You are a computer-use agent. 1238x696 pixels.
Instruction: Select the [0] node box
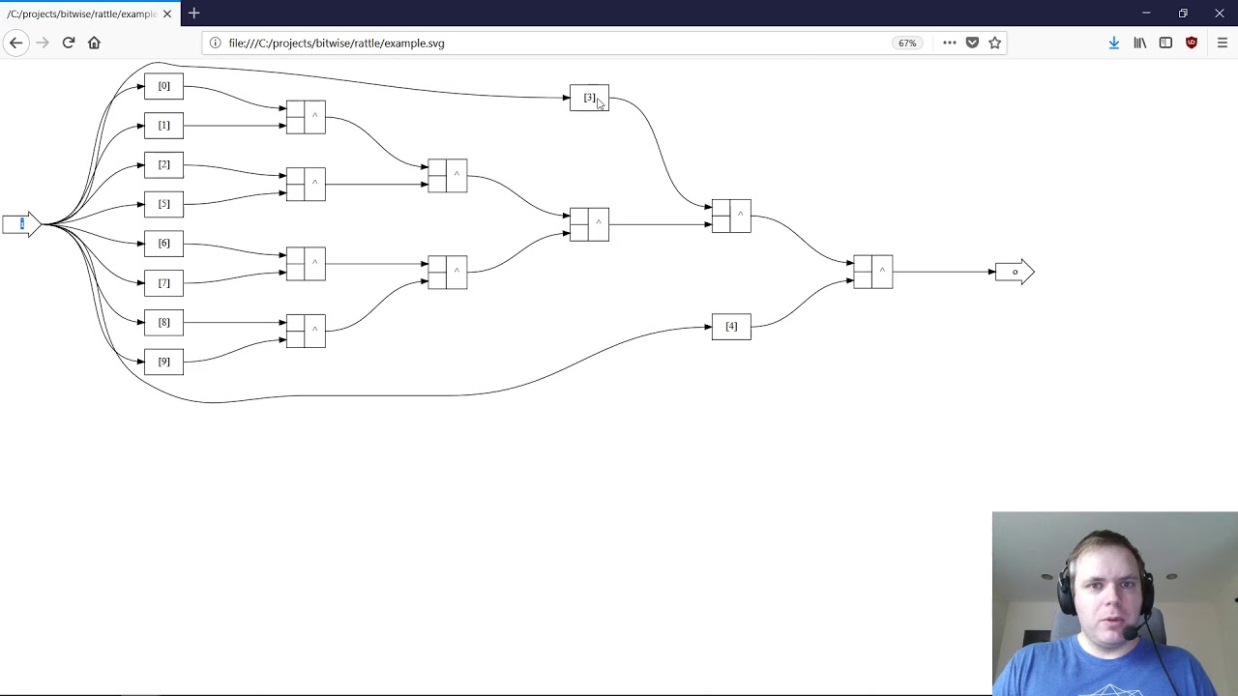pos(163,86)
